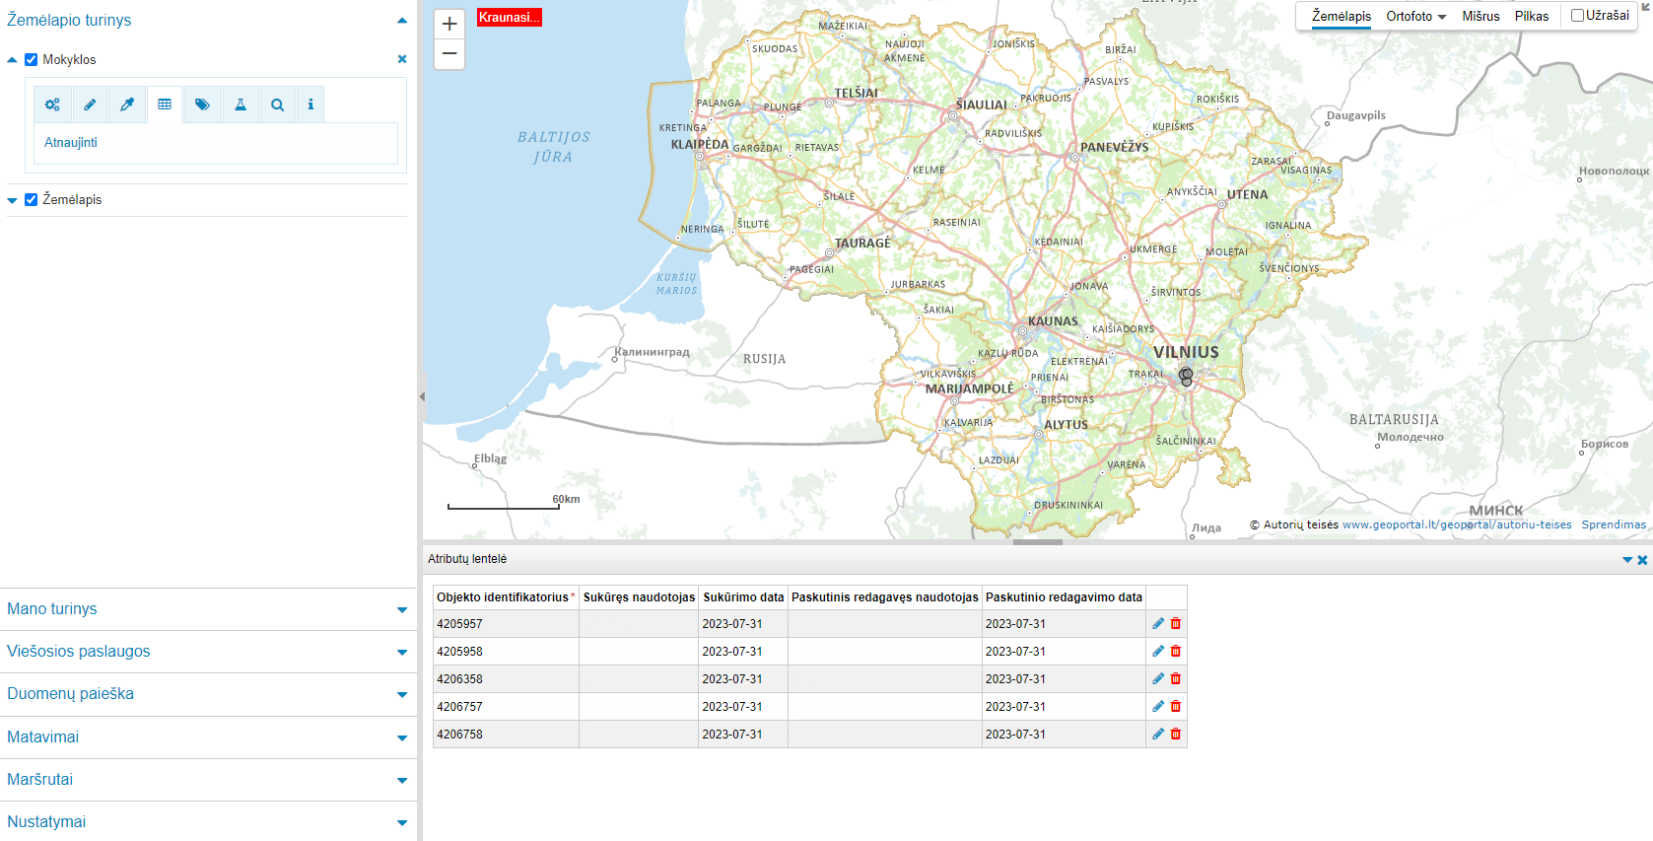The height and width of the screenshot is (841, 1653).
Task: Toggle the Žemėlapis layer checkbox
Action: (x=32, y=200)
